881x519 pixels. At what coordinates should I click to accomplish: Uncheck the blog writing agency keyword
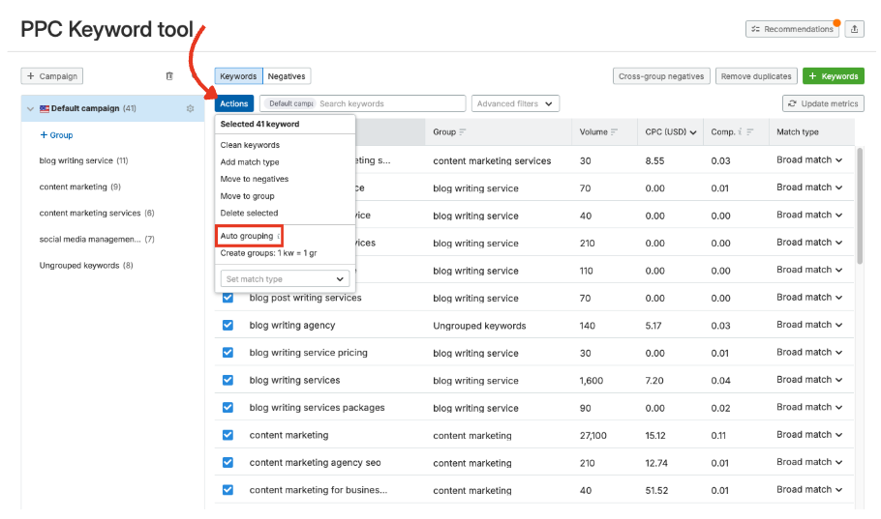(228, 325)
